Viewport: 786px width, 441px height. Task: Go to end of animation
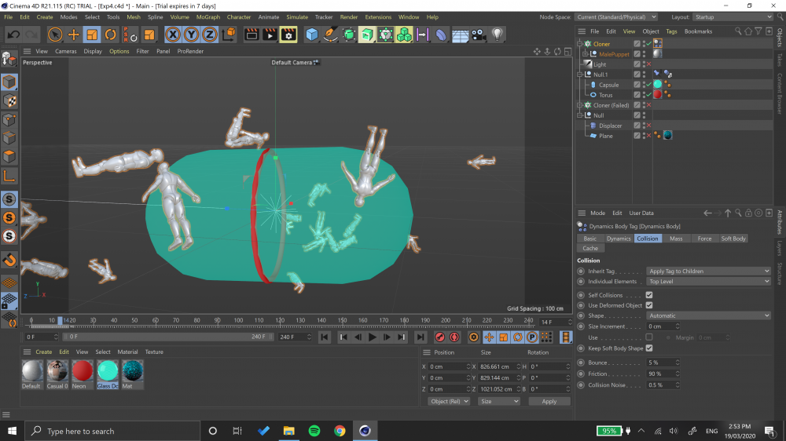(421, 337)
